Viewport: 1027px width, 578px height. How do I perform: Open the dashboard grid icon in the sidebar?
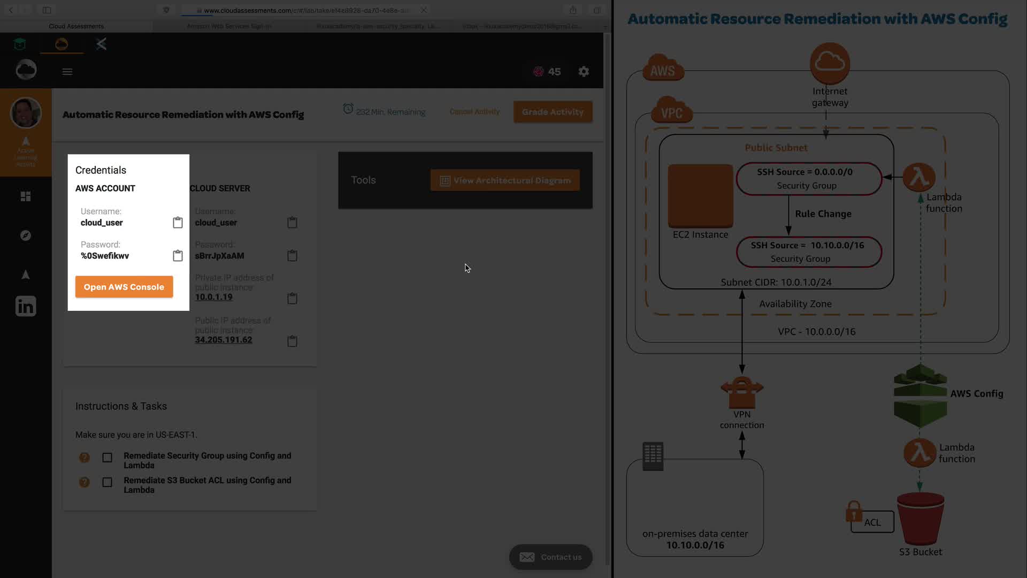26,196
